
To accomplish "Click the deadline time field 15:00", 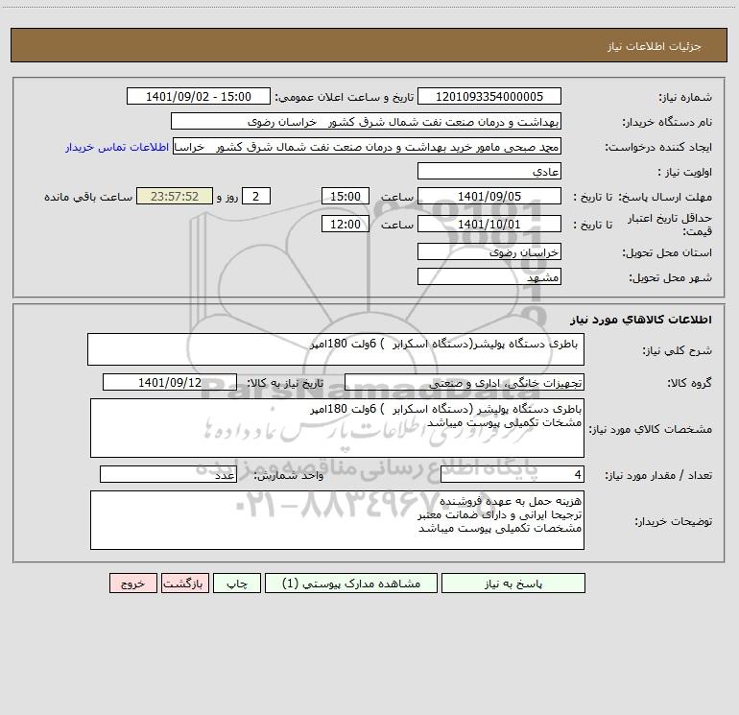I will pos(345,196).
